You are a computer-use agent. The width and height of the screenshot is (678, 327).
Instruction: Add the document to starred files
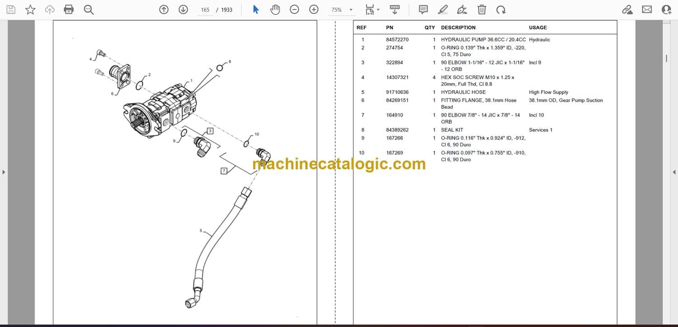pyautogui.click(x=30, y=9)
